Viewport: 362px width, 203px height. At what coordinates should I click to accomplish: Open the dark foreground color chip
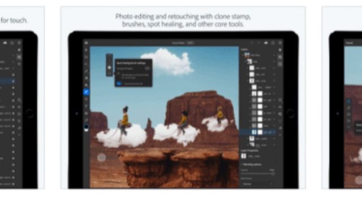tap(87, 126)
